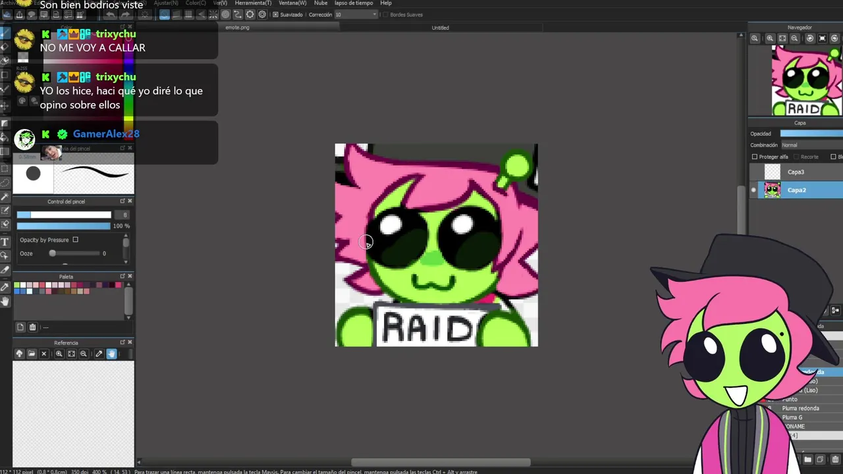
Task: Rotate canvas left in Navigator
Action: (810, 38)
